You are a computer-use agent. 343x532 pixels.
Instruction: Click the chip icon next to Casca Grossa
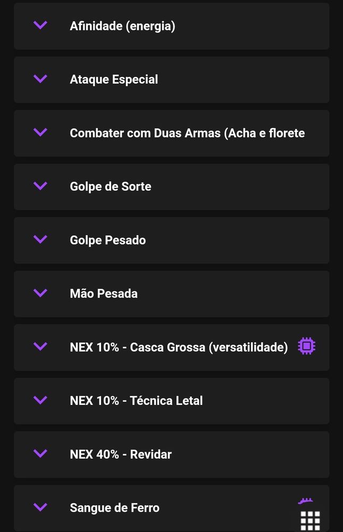click(x=307, y=346)
